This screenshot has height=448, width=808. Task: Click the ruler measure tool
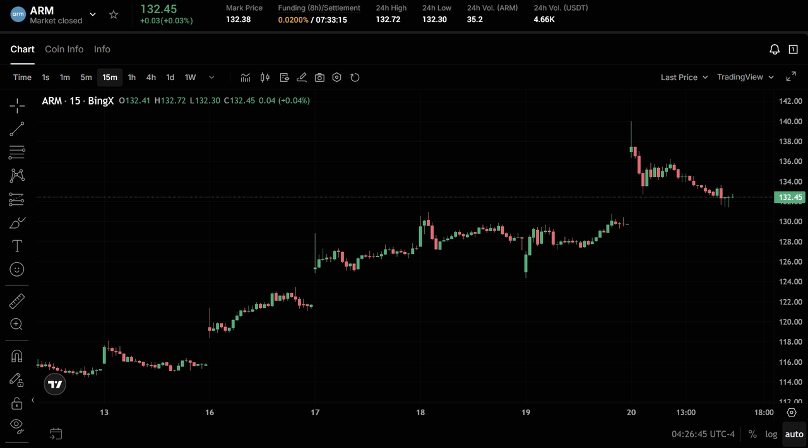pos(17,301)
